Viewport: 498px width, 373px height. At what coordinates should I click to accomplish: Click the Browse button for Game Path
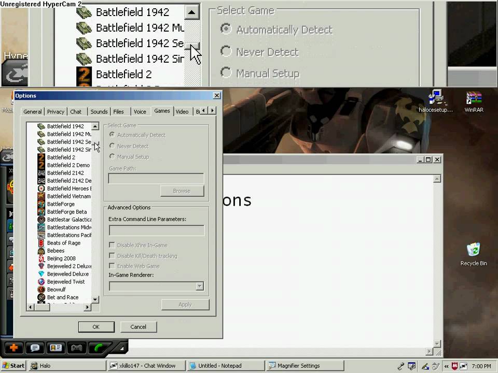(182, 191)
